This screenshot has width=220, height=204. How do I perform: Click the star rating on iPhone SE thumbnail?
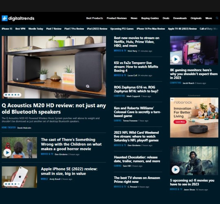coord(12,184)
